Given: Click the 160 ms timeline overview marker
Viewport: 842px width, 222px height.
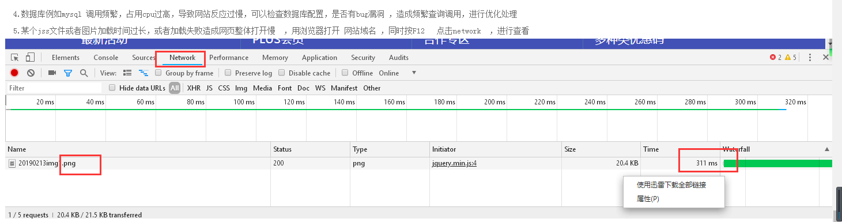Looking at the screenshot, I should click(394, 102).
